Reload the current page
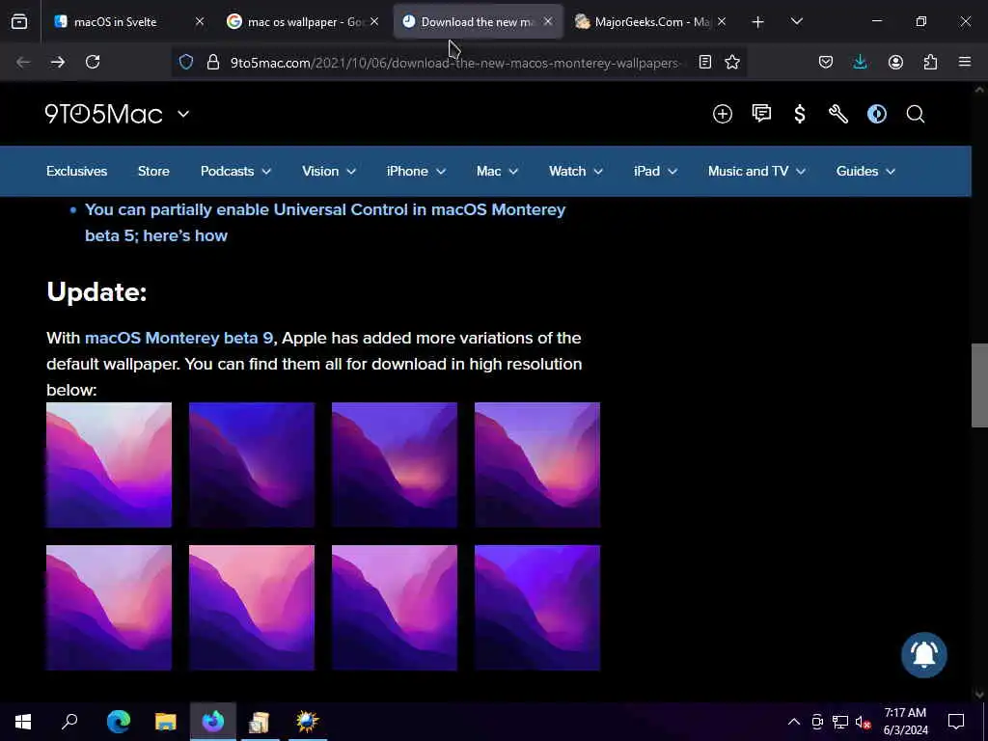The width and height of the screenshot is (988, 741). [93, 62]
